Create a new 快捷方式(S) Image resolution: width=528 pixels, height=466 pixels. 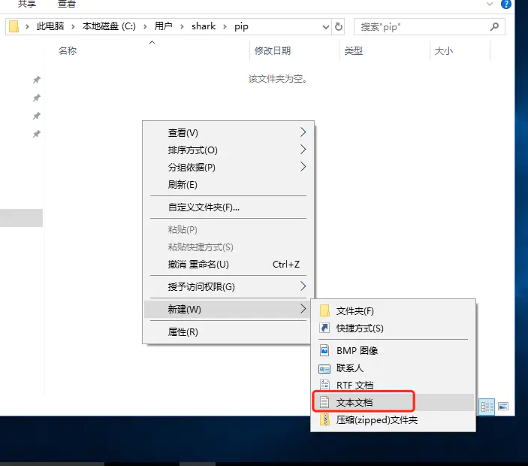[393, 328]
